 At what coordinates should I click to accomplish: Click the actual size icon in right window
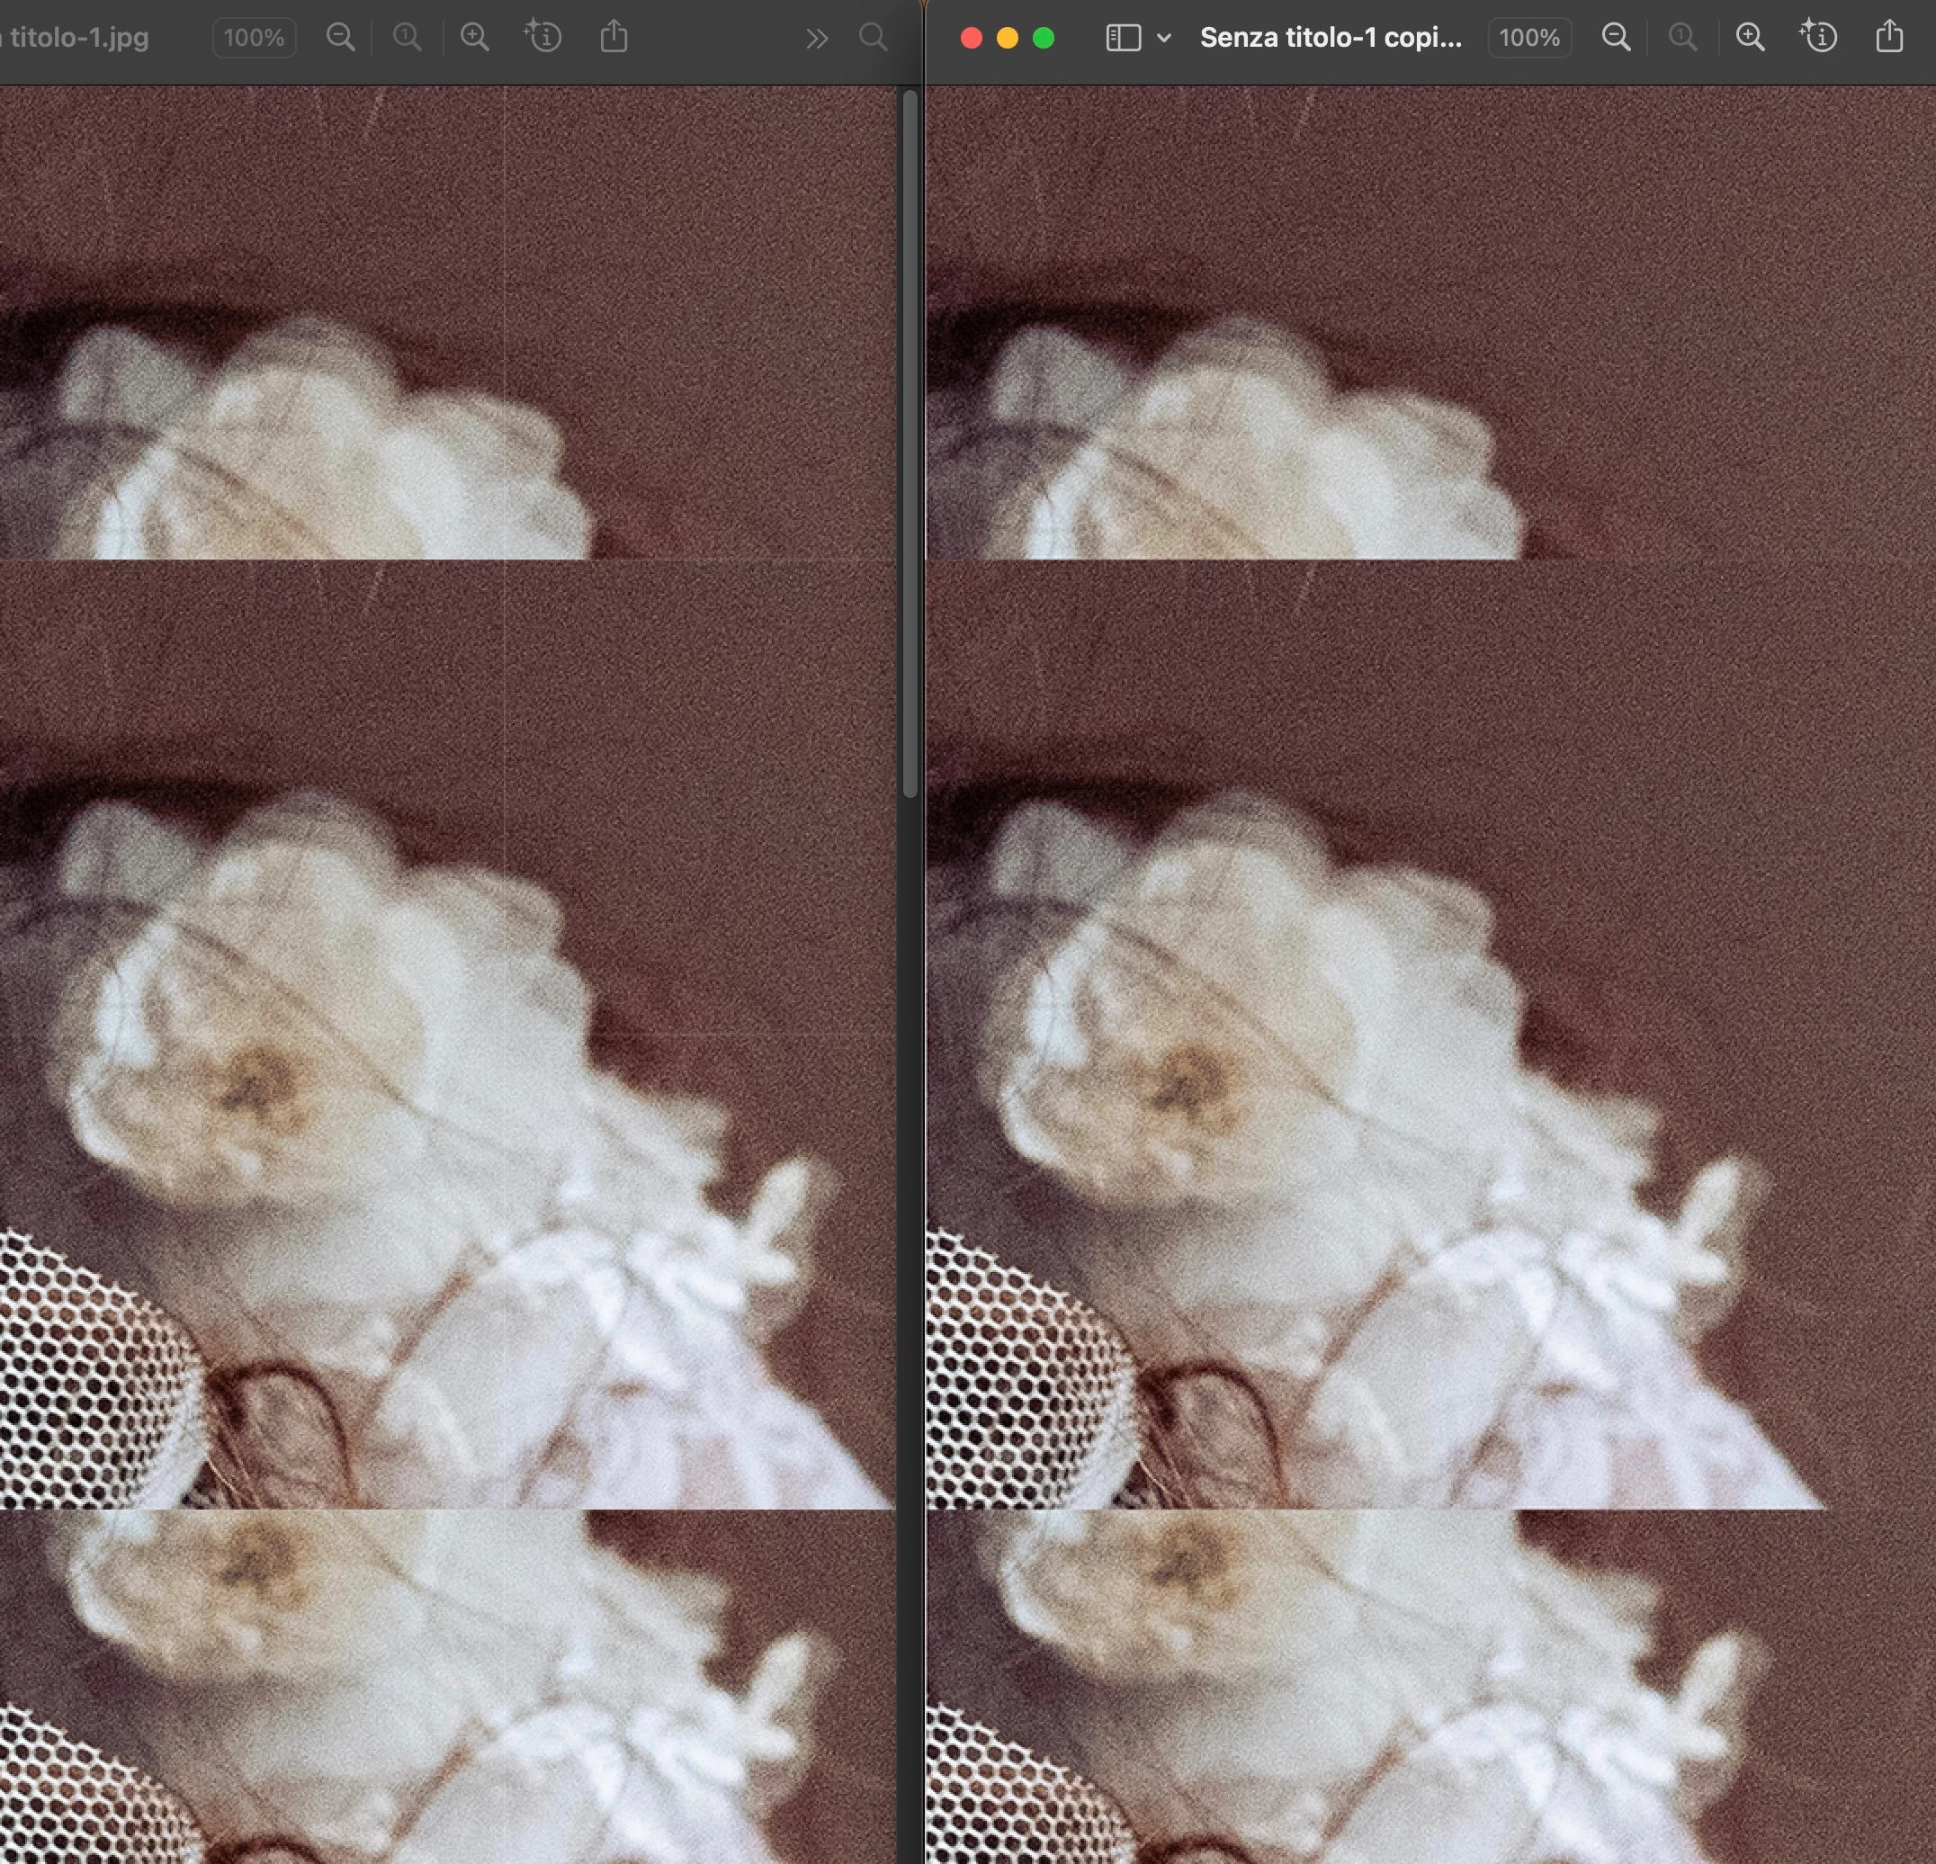coord(1683,38)
